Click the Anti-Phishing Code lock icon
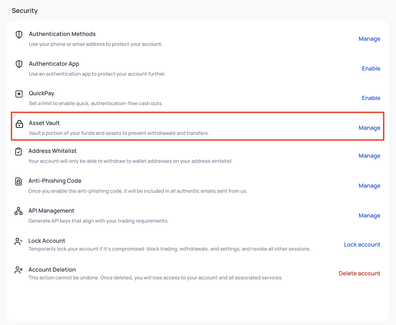The image size is (396, 325). pyautogui.click(x=18, y=182)
